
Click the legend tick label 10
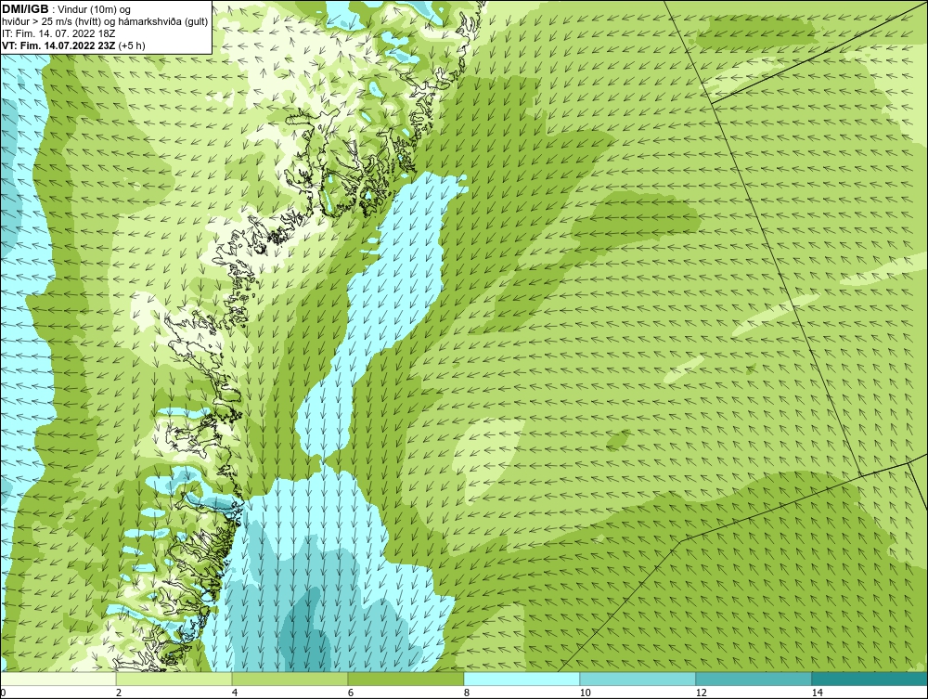pyautogui.click(x=586, y=693)
